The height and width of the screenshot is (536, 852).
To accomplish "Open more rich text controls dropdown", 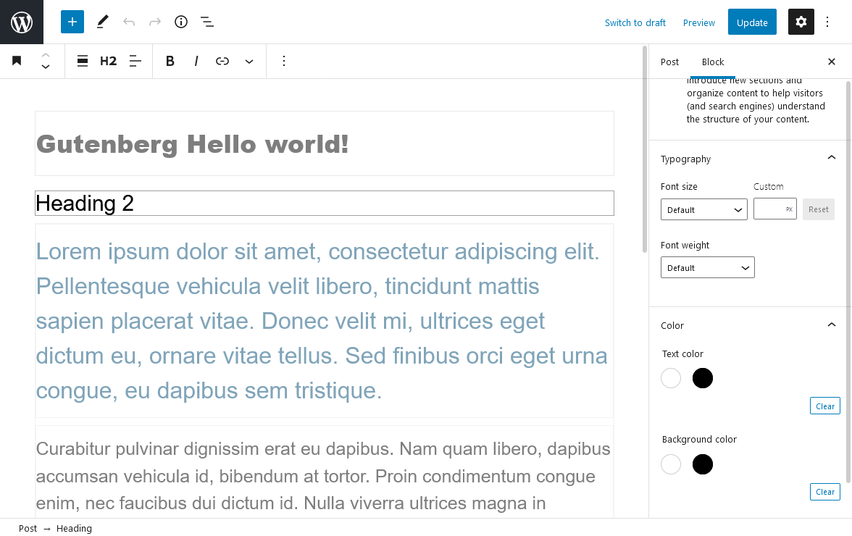I will pos(249,61).
